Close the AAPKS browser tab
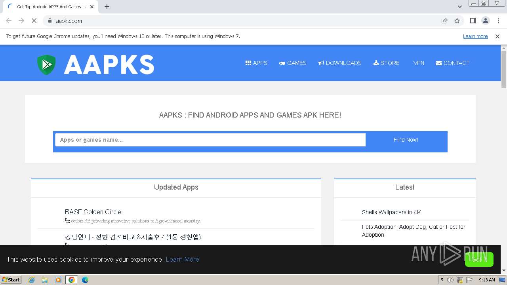 92,7
